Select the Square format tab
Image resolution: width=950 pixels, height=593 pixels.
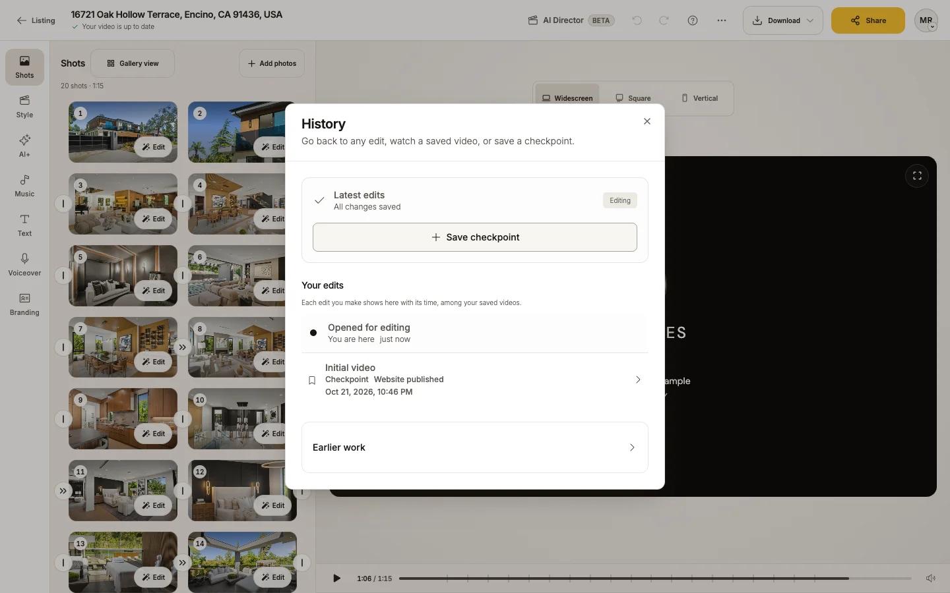(633, 98)
